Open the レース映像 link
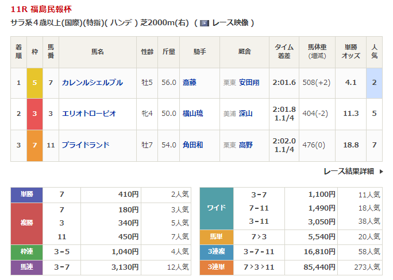 click(229, 23)
